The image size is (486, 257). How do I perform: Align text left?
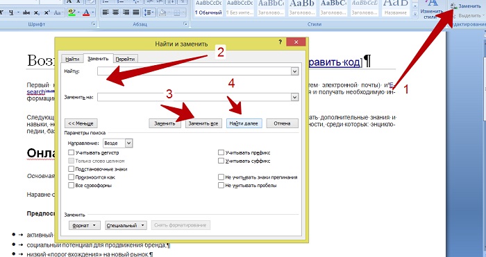tap(106, 12)
